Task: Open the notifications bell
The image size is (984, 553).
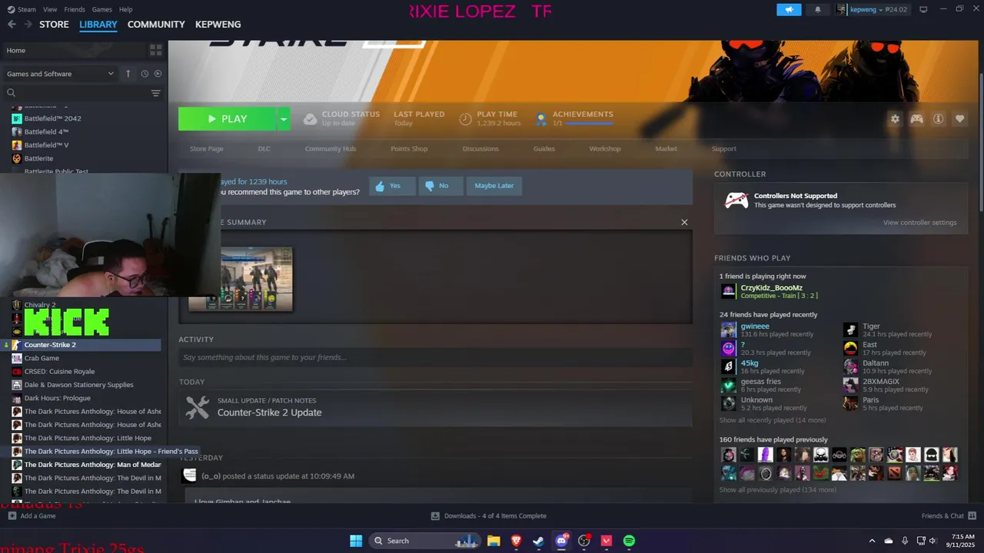Action: point(817,9)
